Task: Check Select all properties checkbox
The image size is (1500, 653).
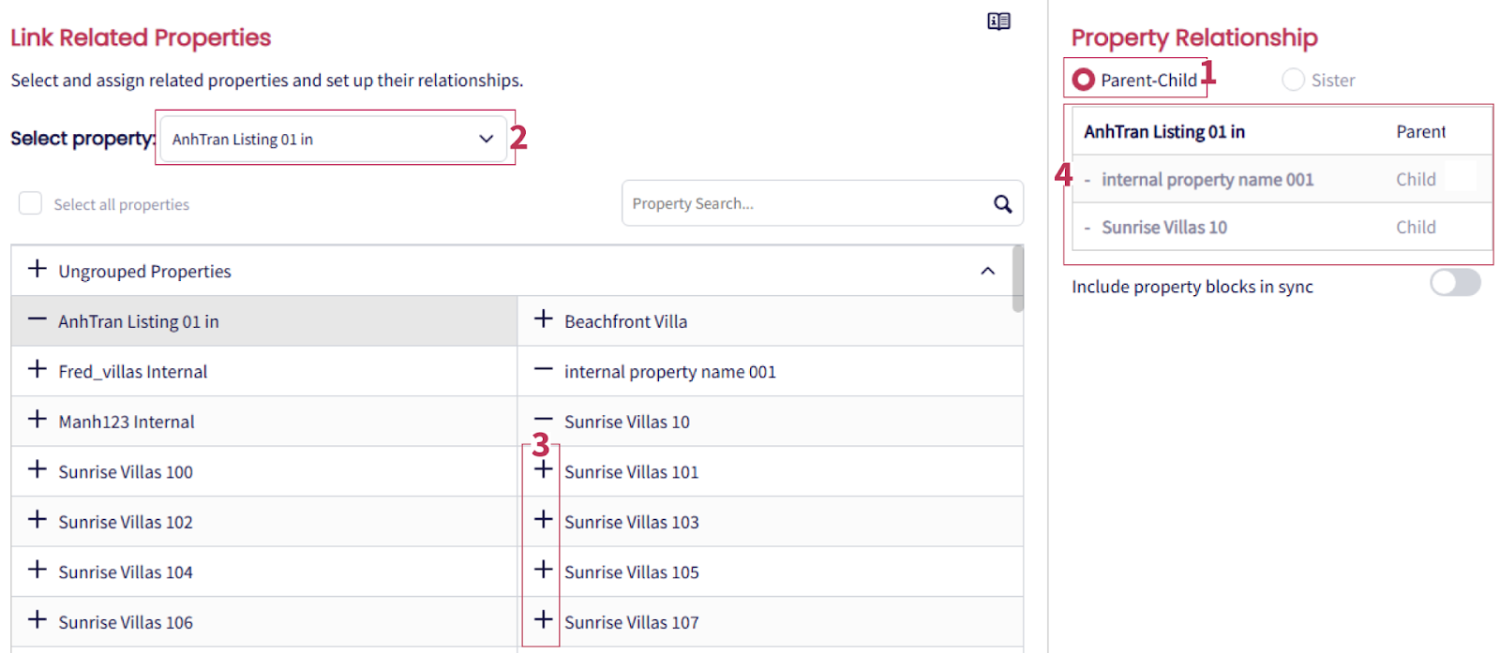Action: pos(31,203)
